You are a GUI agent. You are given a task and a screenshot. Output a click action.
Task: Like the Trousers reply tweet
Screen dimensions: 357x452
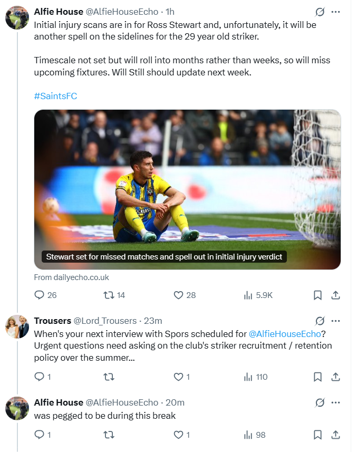[x=179, y=377]
